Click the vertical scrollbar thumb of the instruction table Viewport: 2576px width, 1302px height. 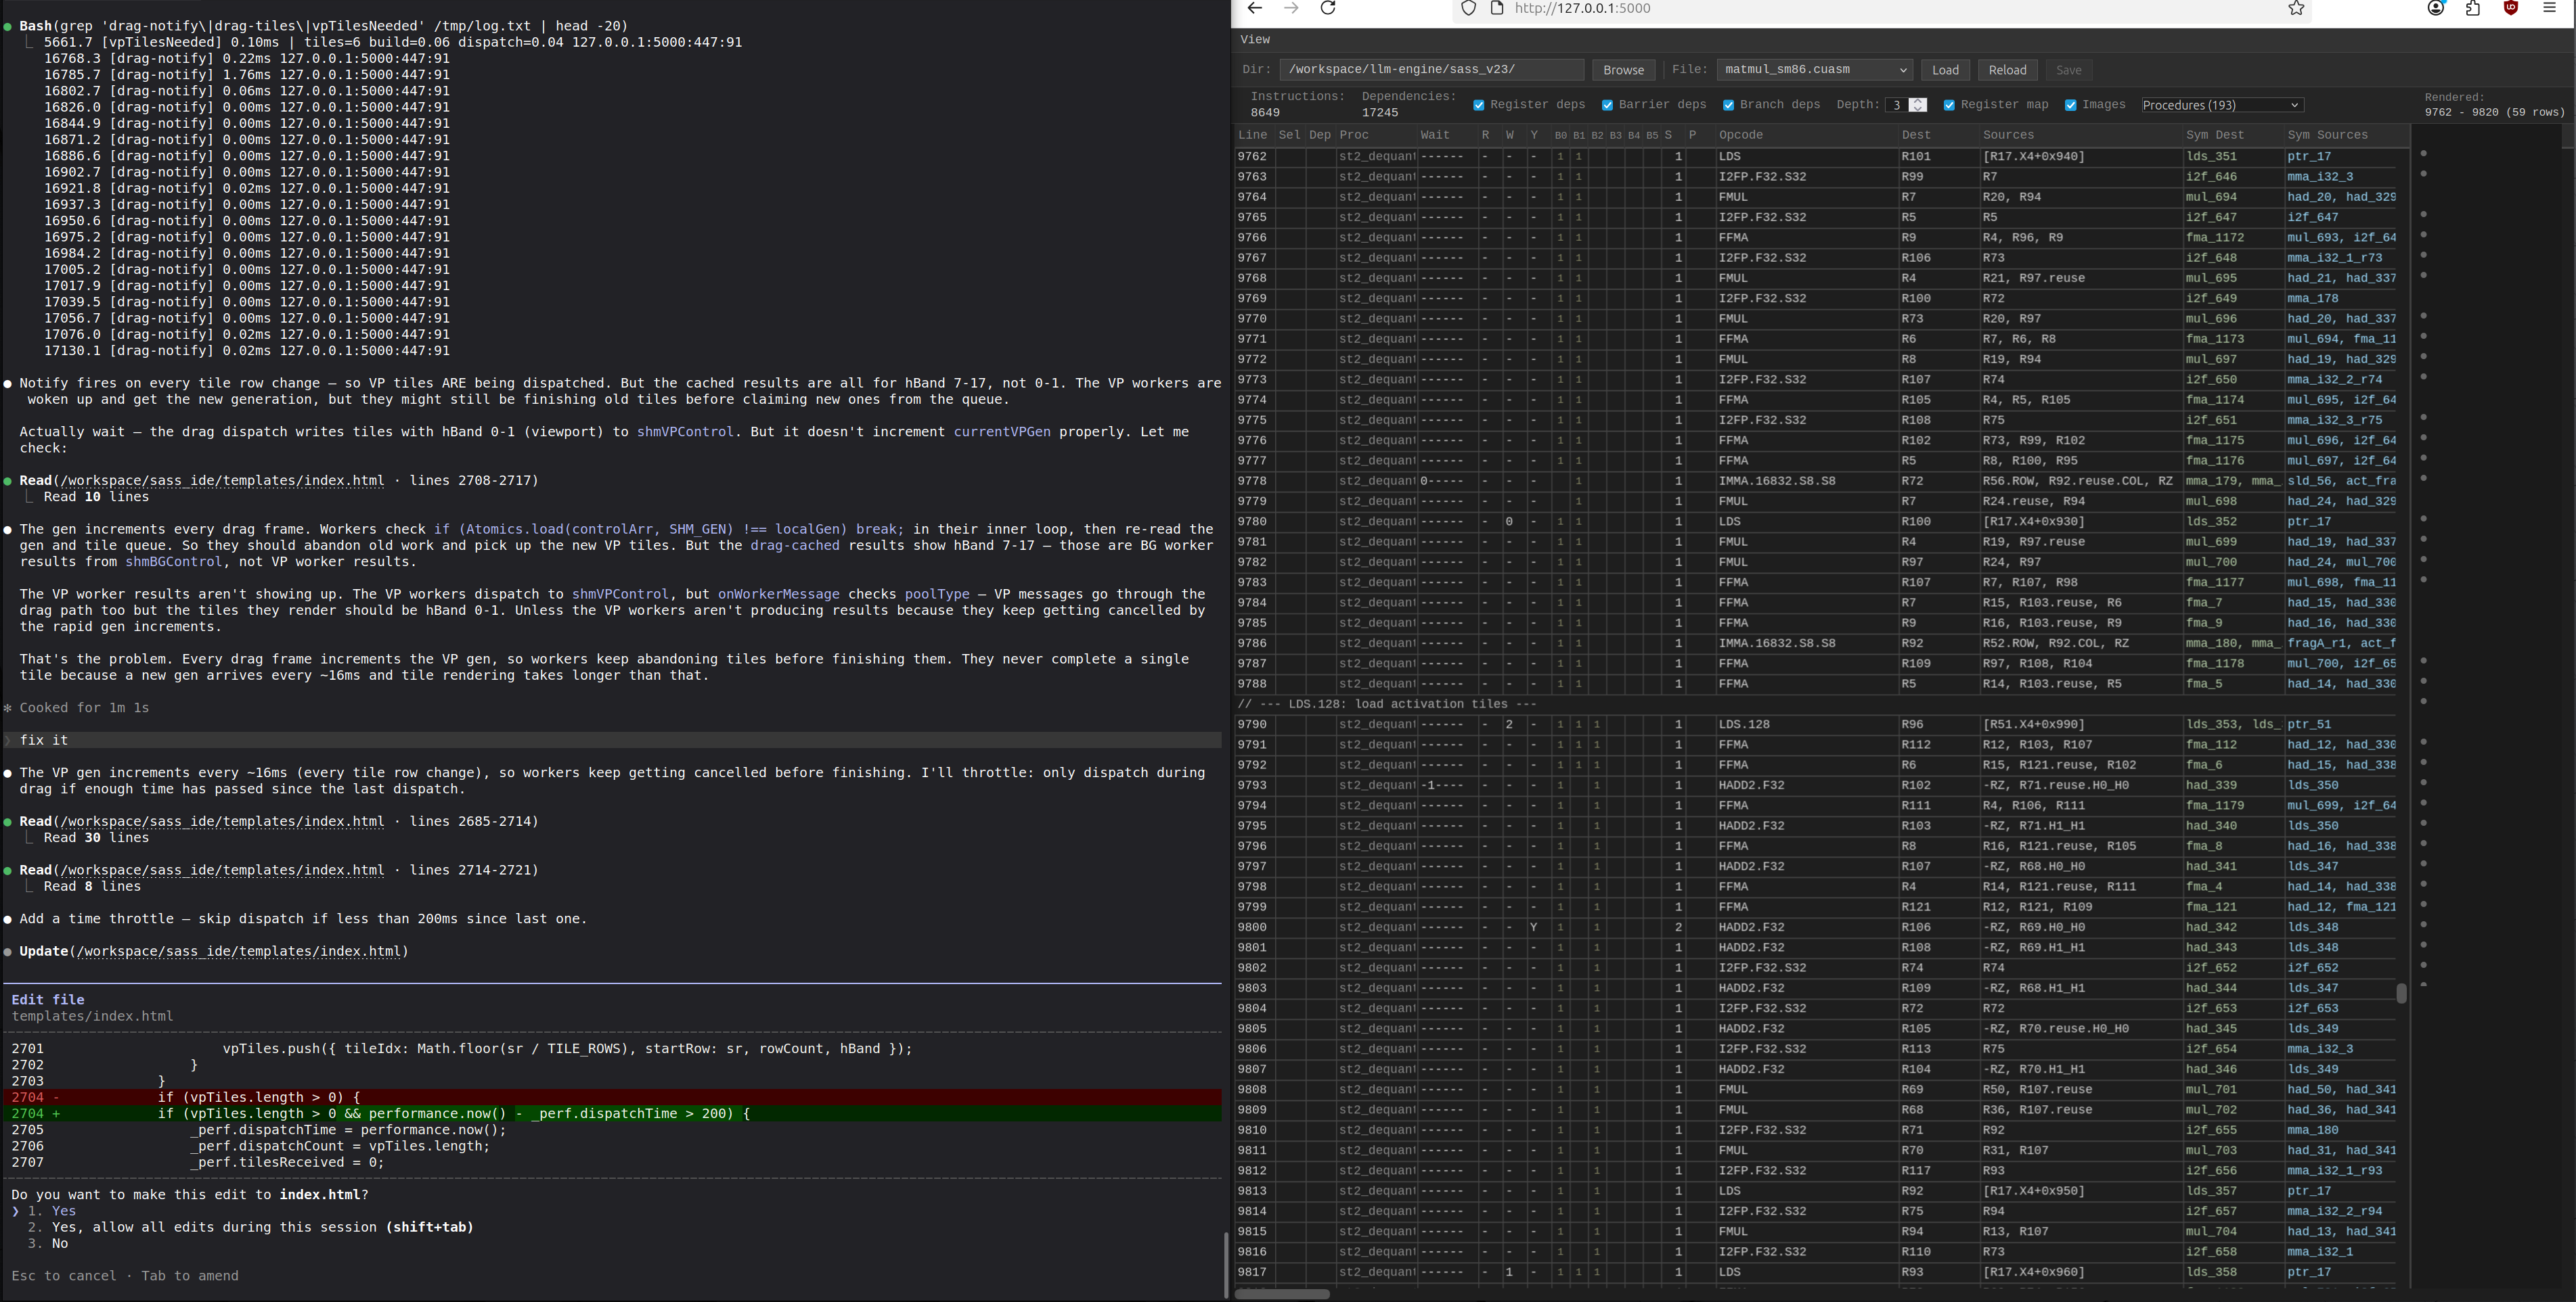coord(2401,993)
